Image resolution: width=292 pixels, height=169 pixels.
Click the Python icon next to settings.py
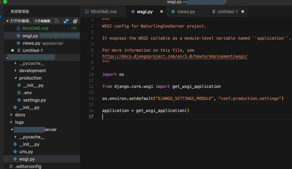pos(19,100)
